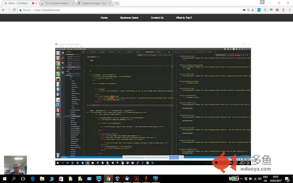Click the blue window-pane extension icon
The height and width of the screenshot is (183, 293).
[259, 10]
